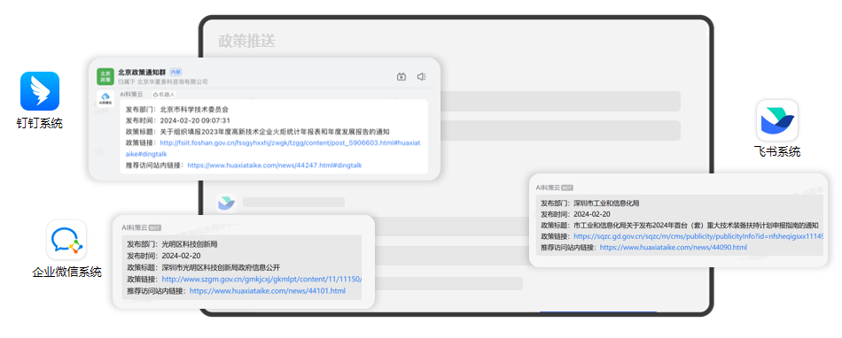The width and height of the screenshot is (842, 338).
Task: Click the 2024-02-20 date in the Feishu card
Action: tap(592, 214)
